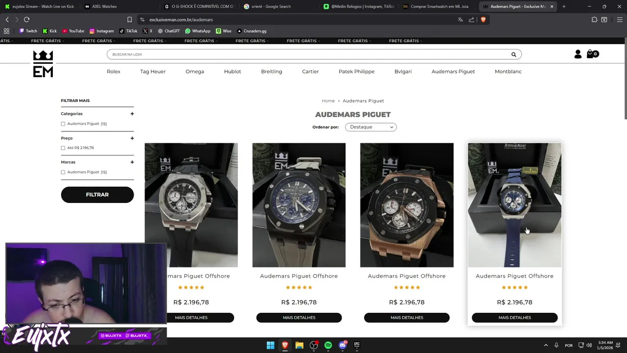Click the search magnifier icon
The width and height of the screenshot is (627, 353).
[514, 54]
